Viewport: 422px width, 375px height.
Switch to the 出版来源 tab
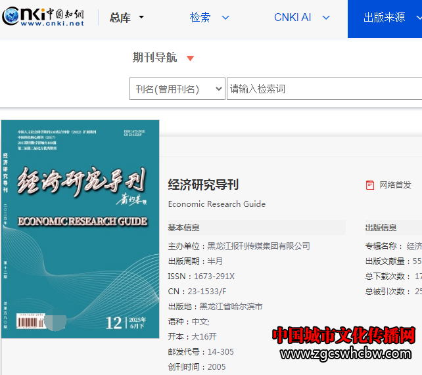coord(385,18)
